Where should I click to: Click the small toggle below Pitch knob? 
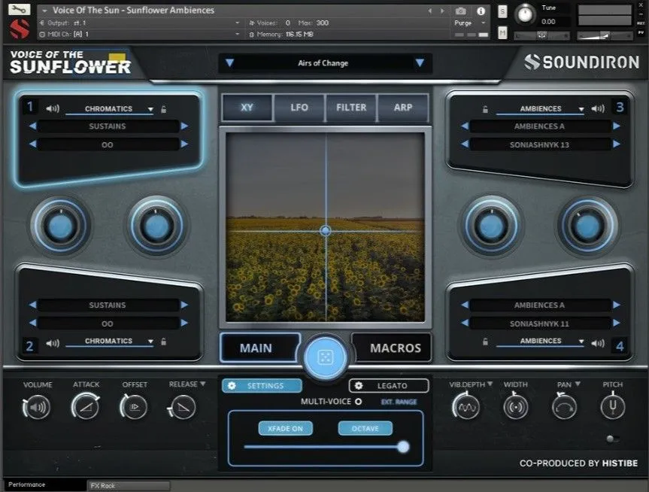[x=613, y=439]
